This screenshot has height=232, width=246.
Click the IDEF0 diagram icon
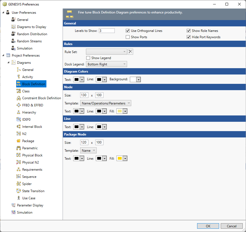click(x=19, y=120)
